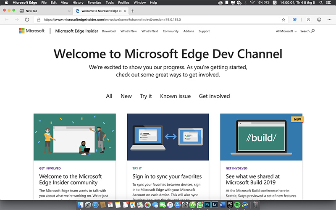Select the Known issue filter
The width and height of the screenshot is (336, 210).
coord(175,96)
